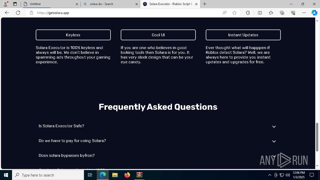
Task: Open the notification center icon
Action: point(312,175)
